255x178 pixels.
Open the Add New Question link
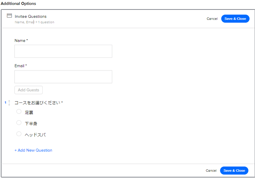coord(33,150)
